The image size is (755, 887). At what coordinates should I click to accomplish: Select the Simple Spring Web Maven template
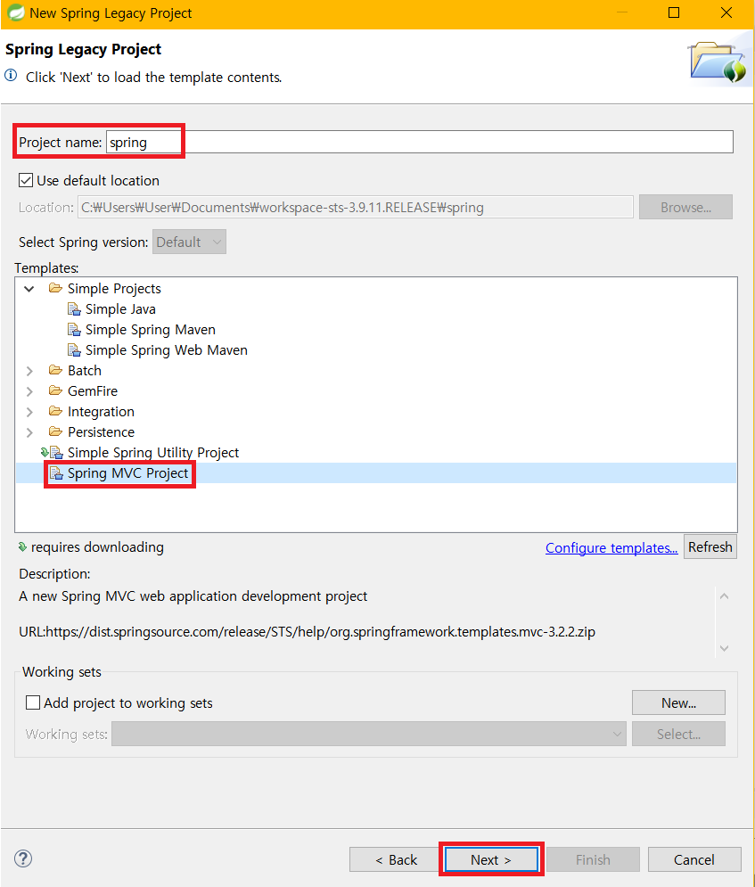tap(167, 350)
